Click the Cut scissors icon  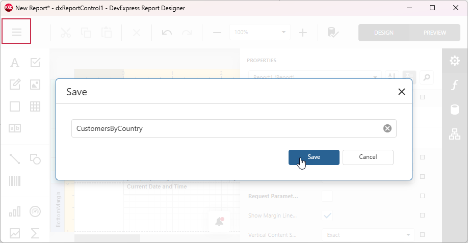[66, 33]
